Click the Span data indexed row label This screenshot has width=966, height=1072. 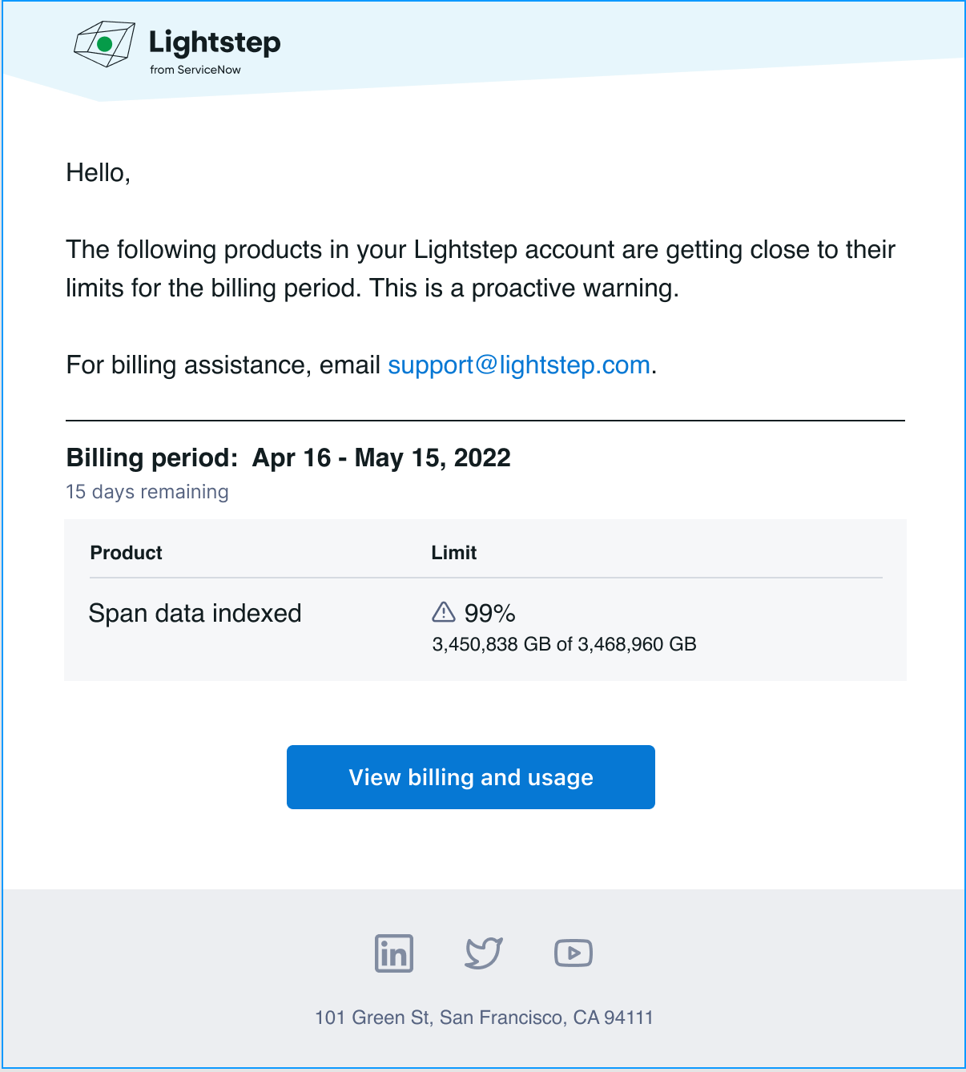(195, 613)
